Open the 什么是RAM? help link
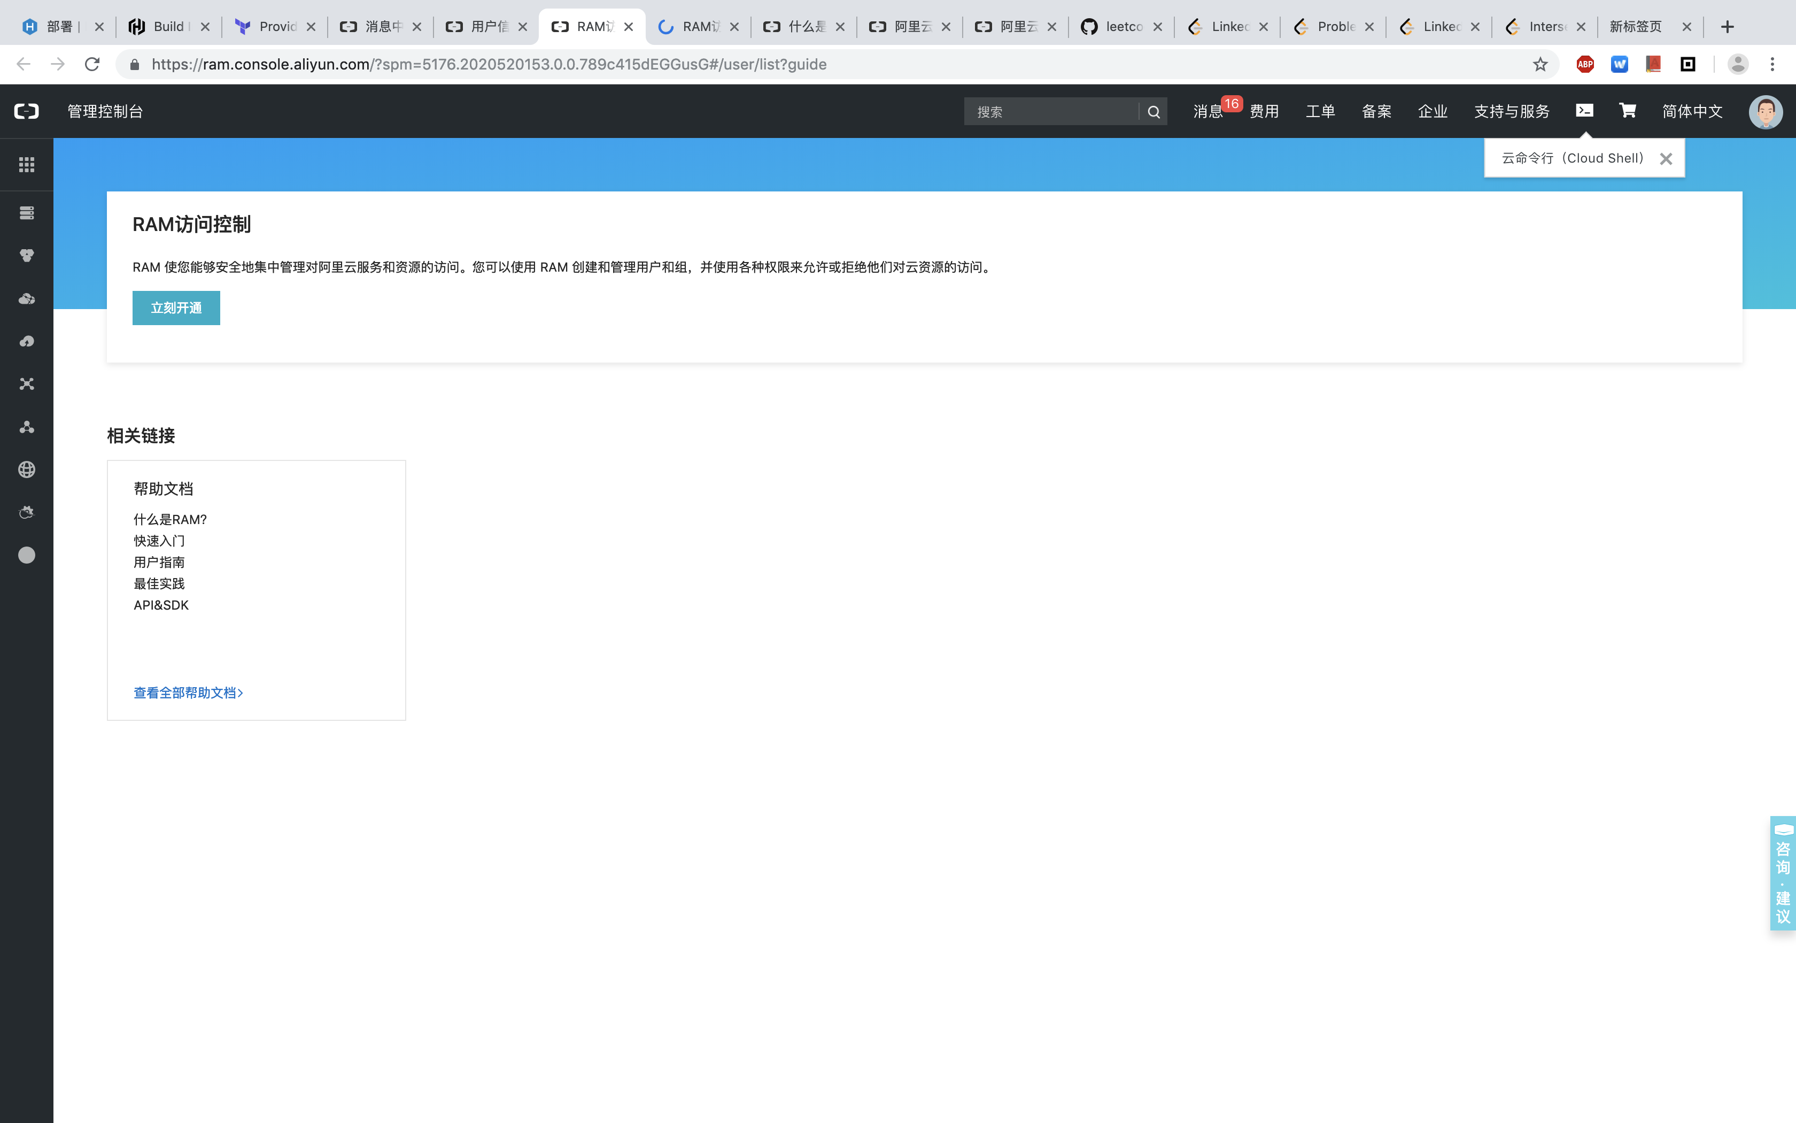1796x1123 pixels. point(169,519)
